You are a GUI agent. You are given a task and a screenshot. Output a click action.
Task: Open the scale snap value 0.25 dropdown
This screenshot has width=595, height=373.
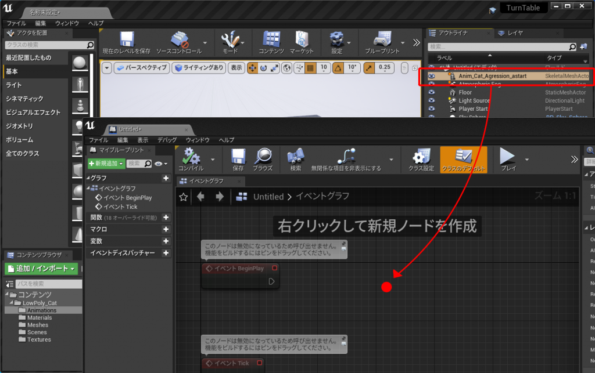tap(385, 68)
